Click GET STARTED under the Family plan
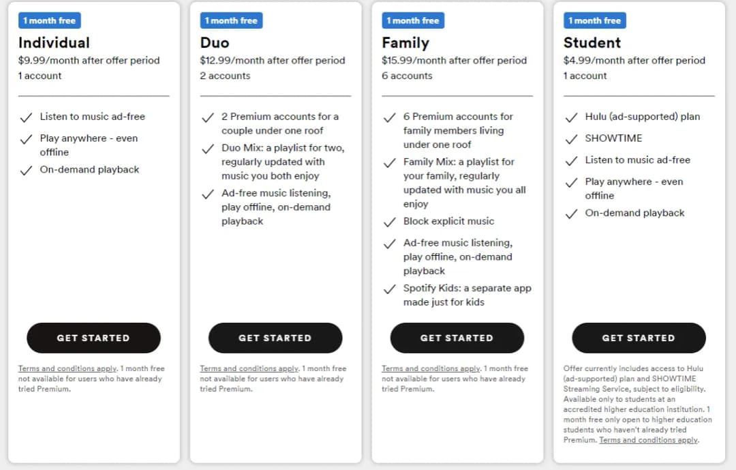This screenshot has width=736, height=470. 457,338
